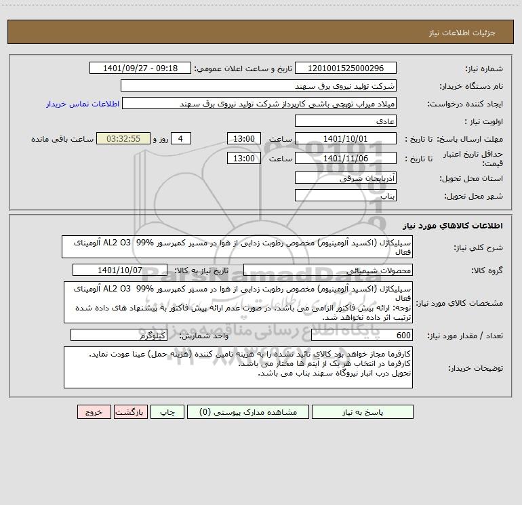Click the توضیحات خریدار label

pos(476,368)
